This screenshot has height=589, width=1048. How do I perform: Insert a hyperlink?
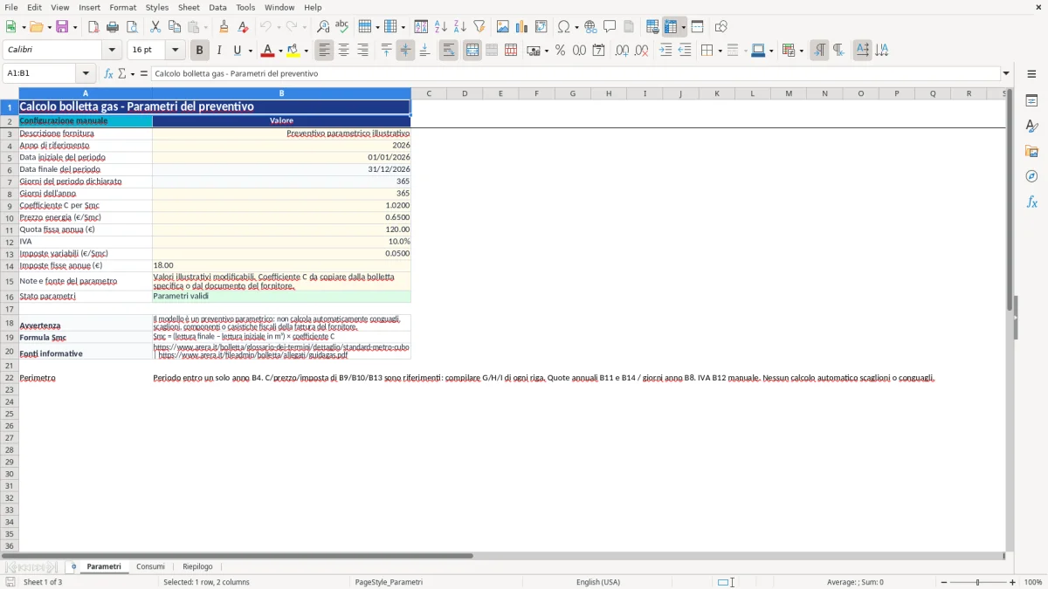[x=590, y=27]
